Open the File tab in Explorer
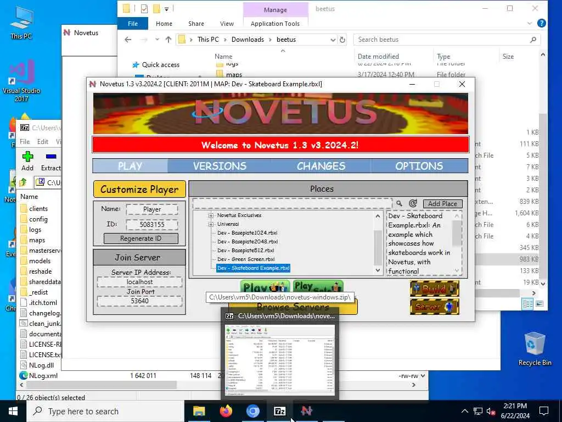Screen dimensions: 562x422 pos(133,24)
